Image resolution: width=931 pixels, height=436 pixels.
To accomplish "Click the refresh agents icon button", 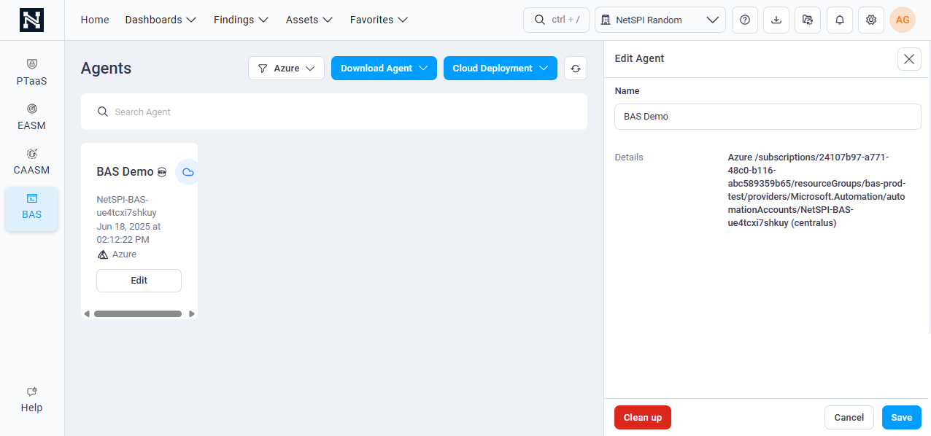I will click(576, 68).
